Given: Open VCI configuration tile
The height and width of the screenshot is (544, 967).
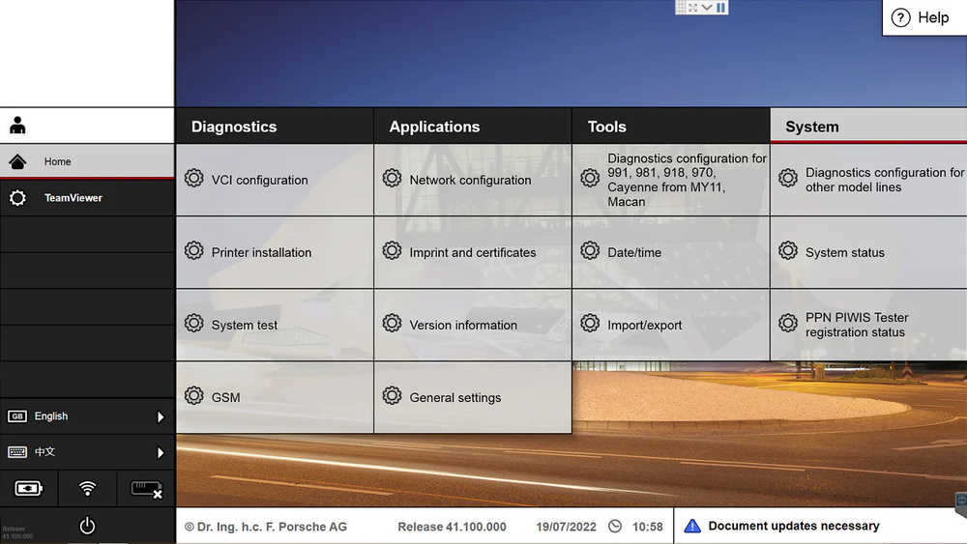Looking at the screenshot, I should coord(275,180).
